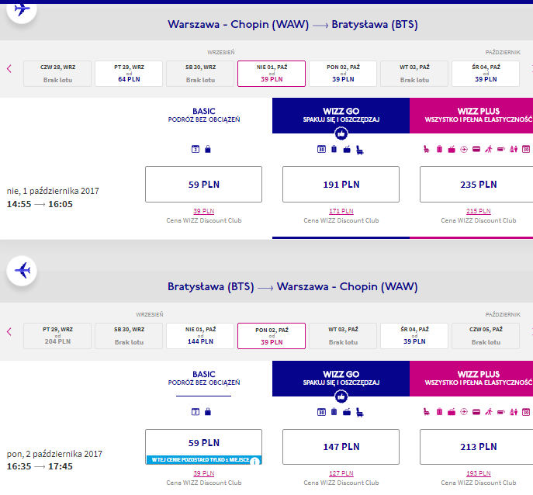The height and width of the screenshot is (495, 533).
Task: Click return date cell CZW 05, PAŹ
Action: coord(486,336)
